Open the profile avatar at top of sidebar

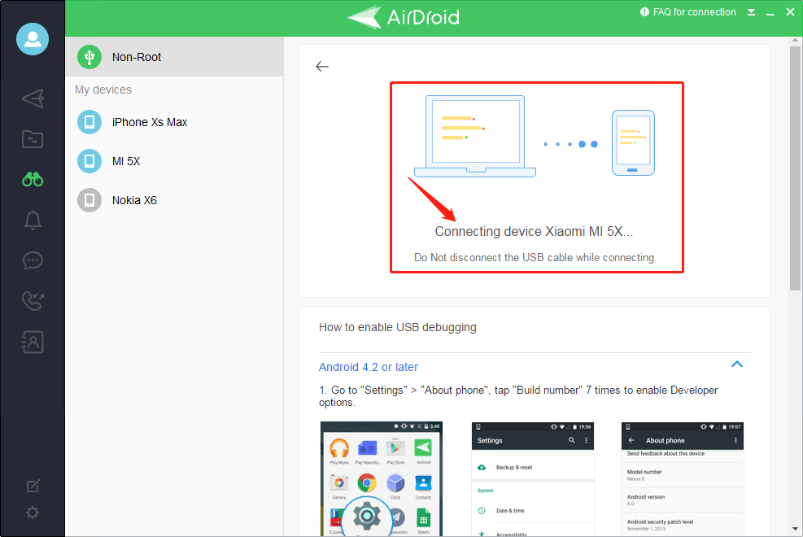33,39
